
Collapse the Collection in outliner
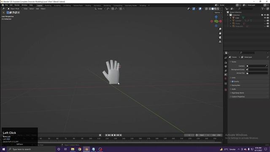tap(228, 15)
